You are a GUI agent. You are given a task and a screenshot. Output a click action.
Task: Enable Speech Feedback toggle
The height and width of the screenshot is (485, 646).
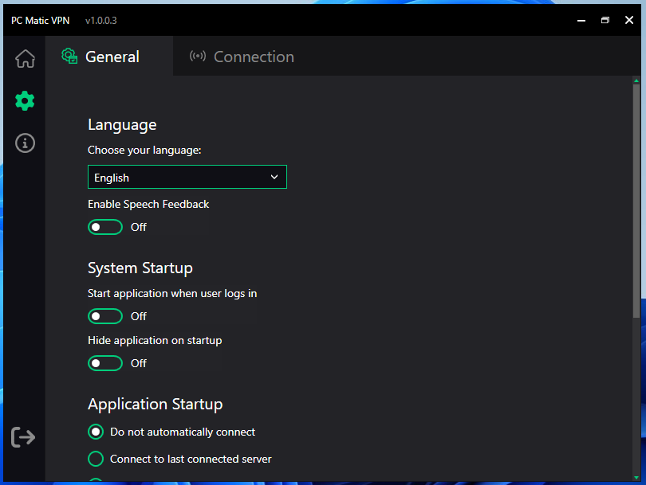pyautogui.click(x=105, y=227)
